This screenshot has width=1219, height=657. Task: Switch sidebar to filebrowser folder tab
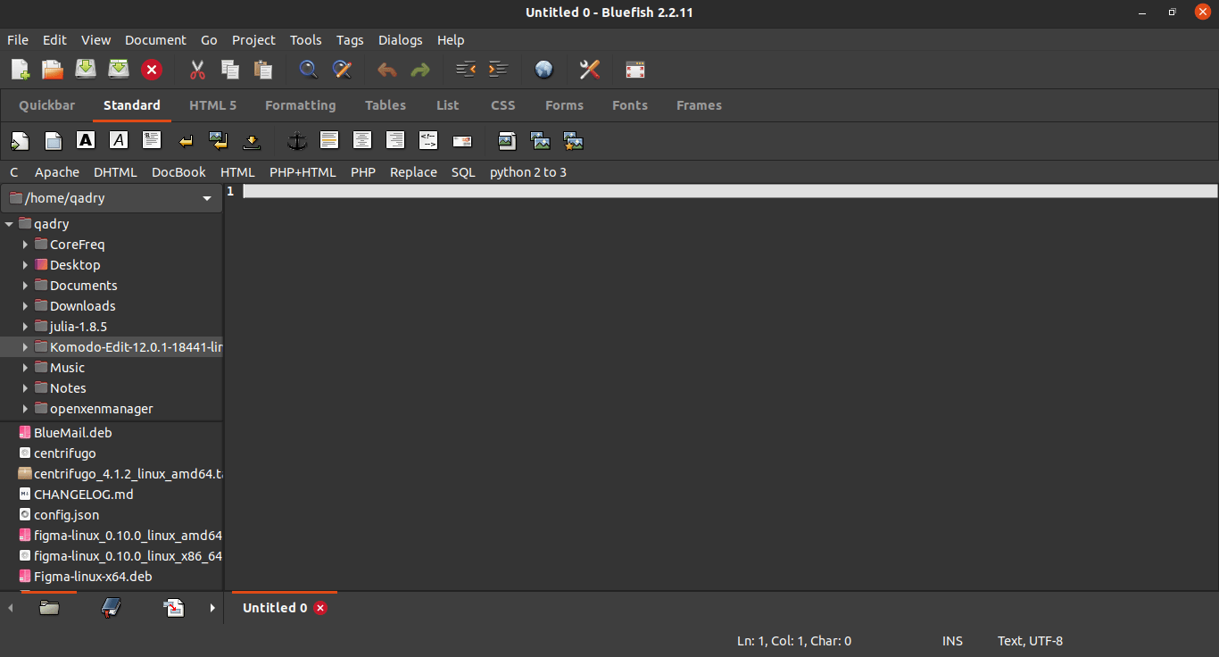(50, 608)
